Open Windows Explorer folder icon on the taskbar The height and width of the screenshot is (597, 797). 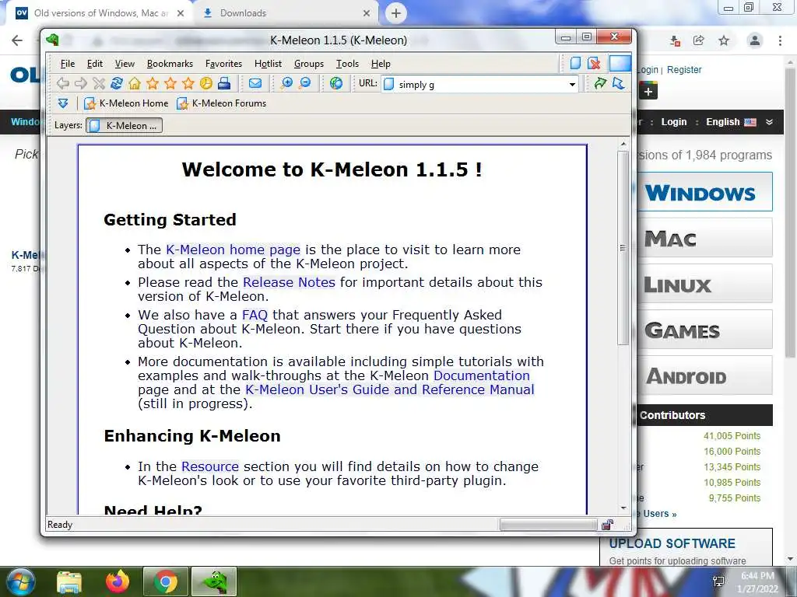[69, 582]
